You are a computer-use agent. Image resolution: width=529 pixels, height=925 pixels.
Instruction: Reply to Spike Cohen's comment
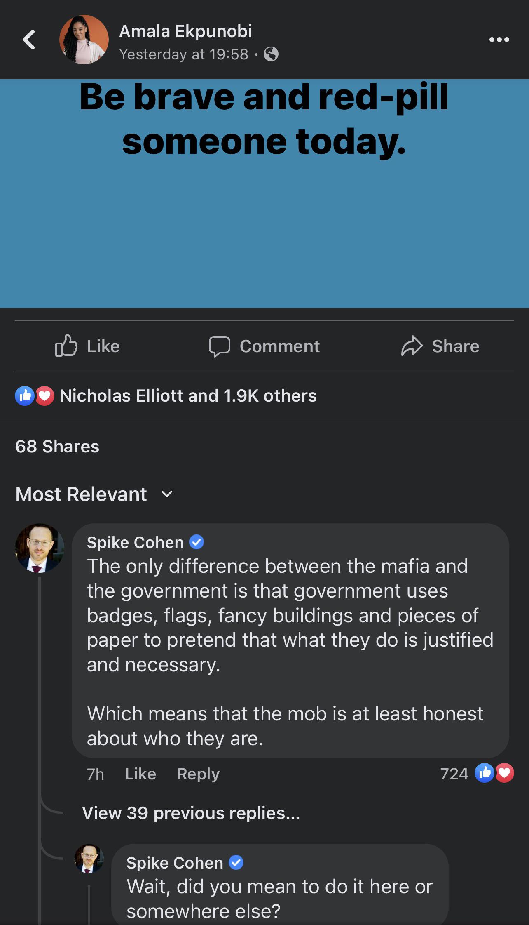[199, 774]
